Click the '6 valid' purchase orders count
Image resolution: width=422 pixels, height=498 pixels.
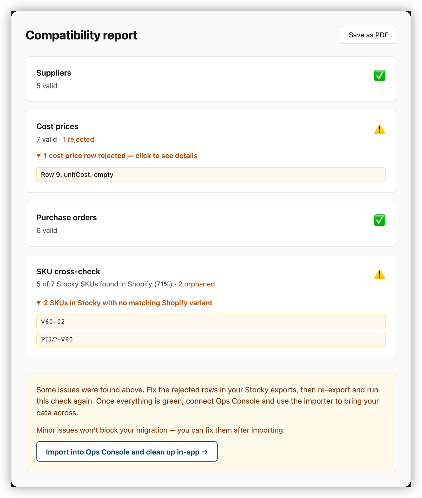47,231
